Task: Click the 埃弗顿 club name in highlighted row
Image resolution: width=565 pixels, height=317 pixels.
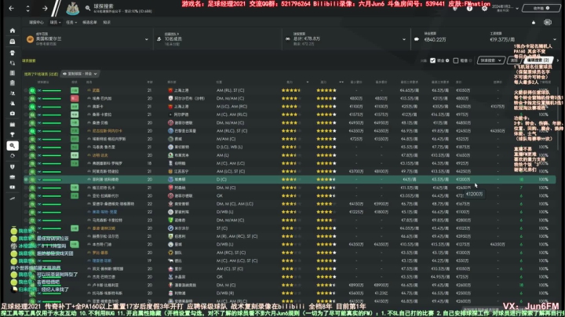Action: [180, 180]
